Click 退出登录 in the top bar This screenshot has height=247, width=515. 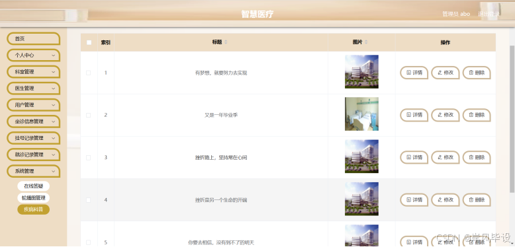(x=489, y=14)
